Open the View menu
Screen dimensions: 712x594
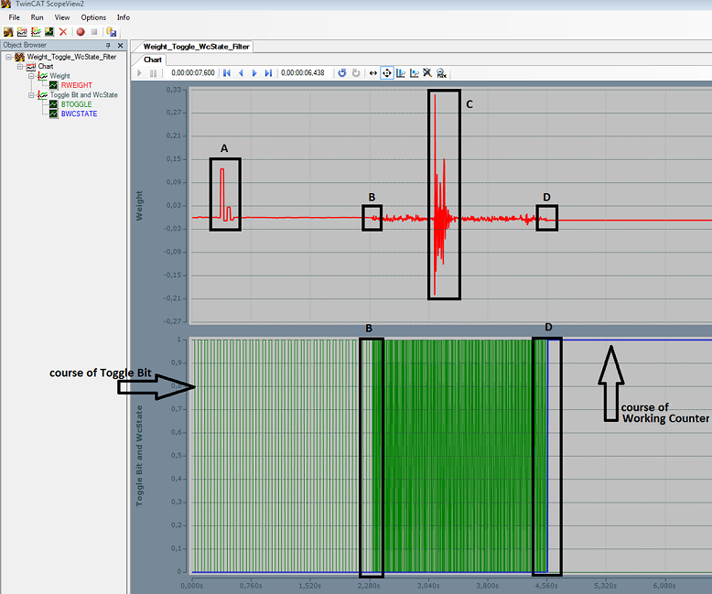coord(62,17)
